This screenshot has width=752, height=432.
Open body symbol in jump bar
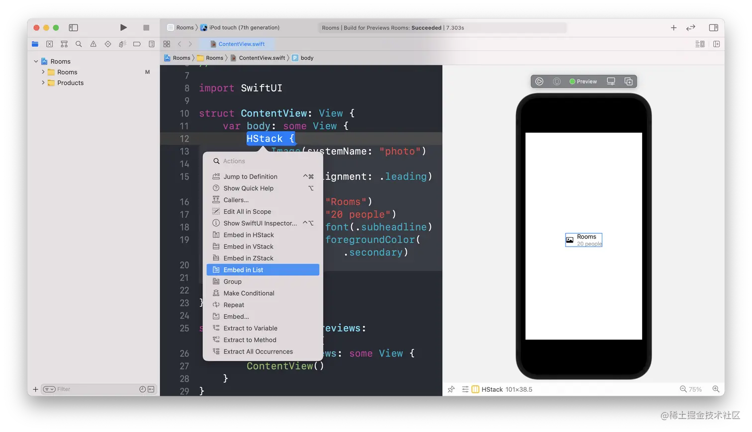303,58
